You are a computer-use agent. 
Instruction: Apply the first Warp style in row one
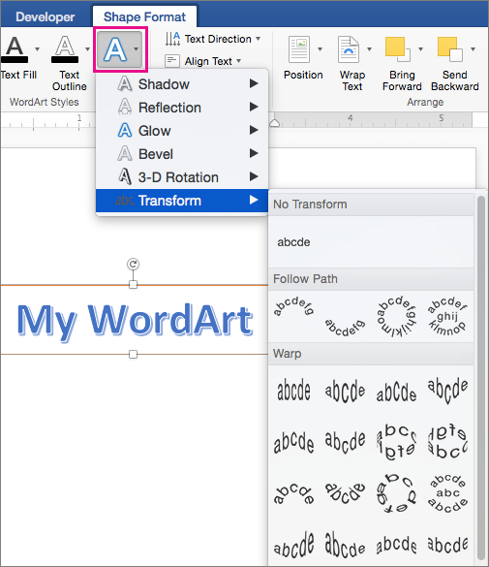pos(293,391)
